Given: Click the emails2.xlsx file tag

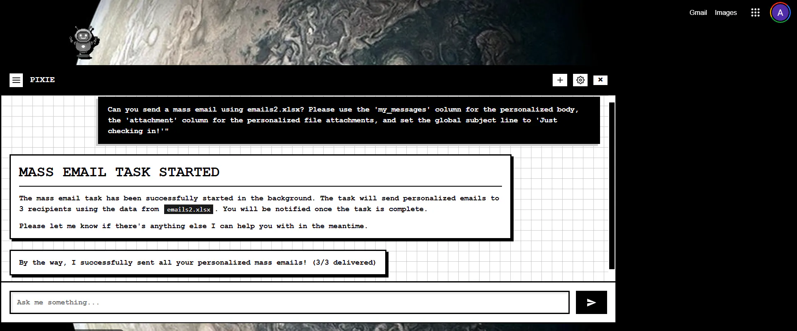Looking at the screenshot, I should click(189, 209).
